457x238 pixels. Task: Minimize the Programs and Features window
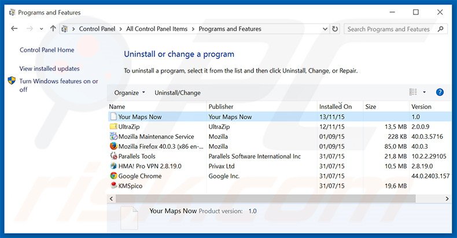[392, 12]
